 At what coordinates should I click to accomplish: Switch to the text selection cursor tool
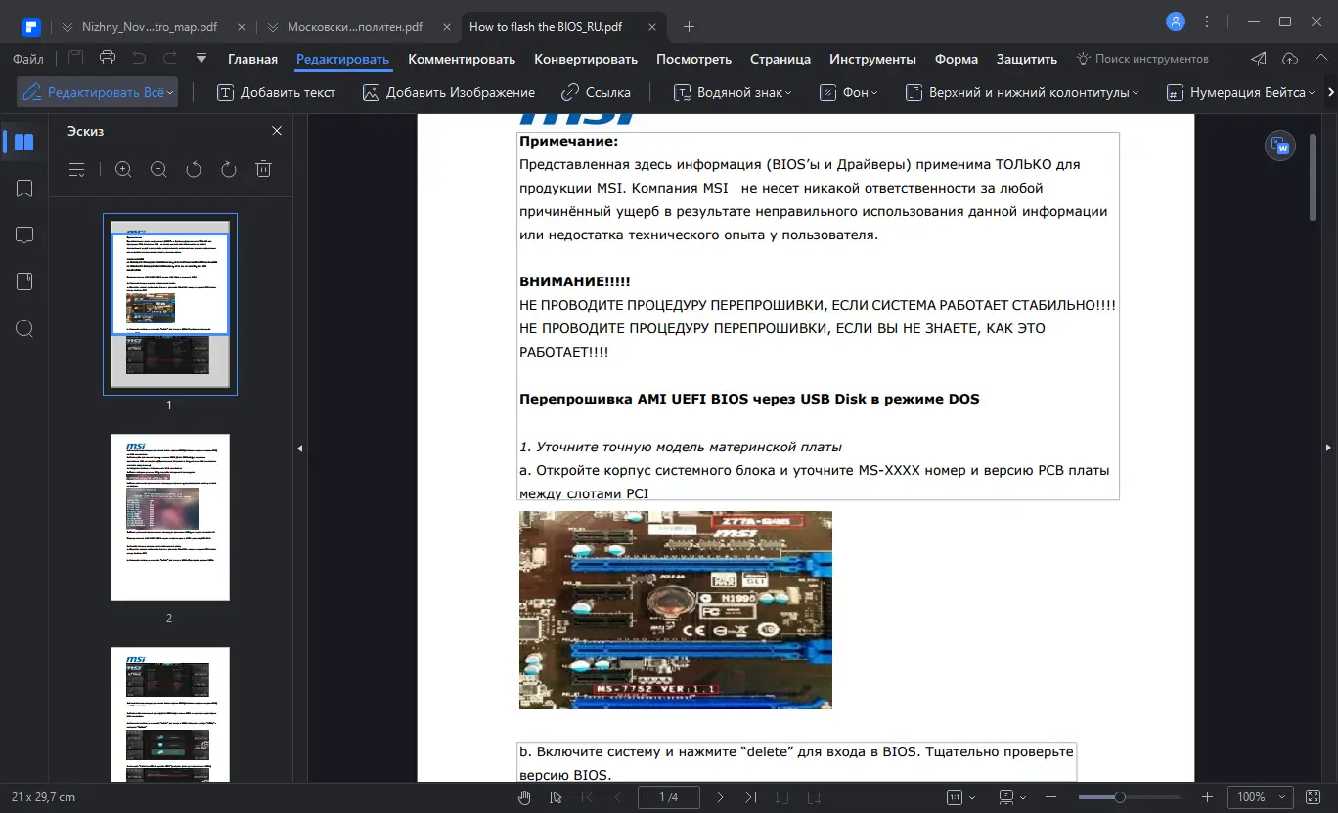[555, 796]
